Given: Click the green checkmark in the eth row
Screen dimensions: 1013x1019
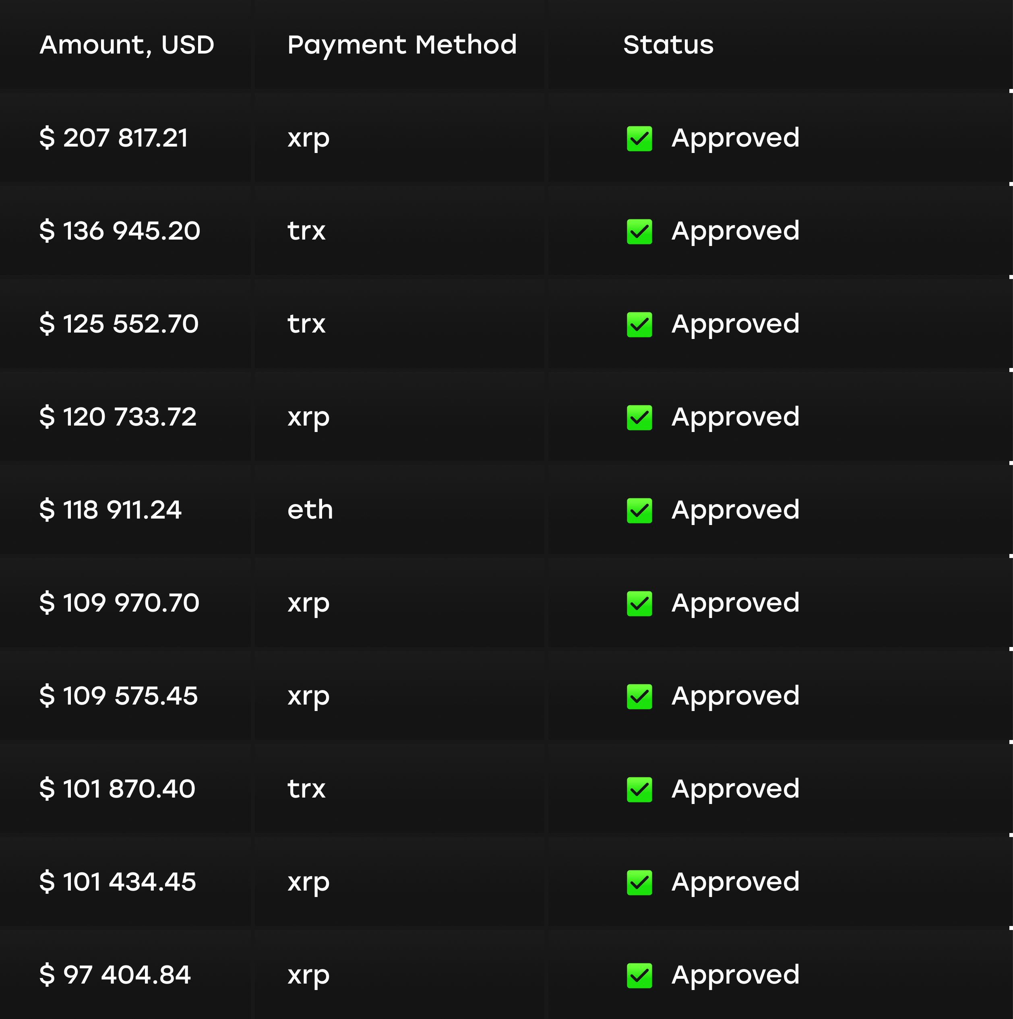Looking at the screenshot, I should coord(639,511).
